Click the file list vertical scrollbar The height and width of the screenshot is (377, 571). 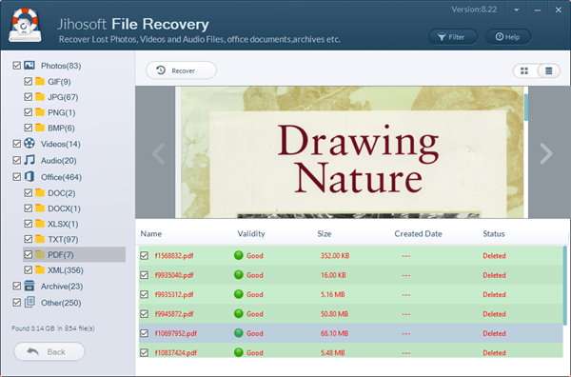click(564, 286)
